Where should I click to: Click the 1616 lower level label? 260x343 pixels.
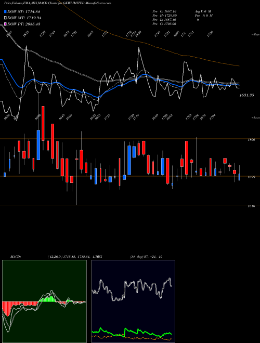pyautogui.click(x=251, y=206)
